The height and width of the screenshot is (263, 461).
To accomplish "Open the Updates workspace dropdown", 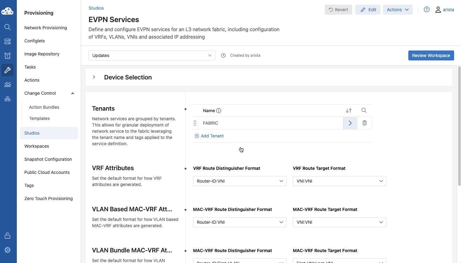I will 152,55.
